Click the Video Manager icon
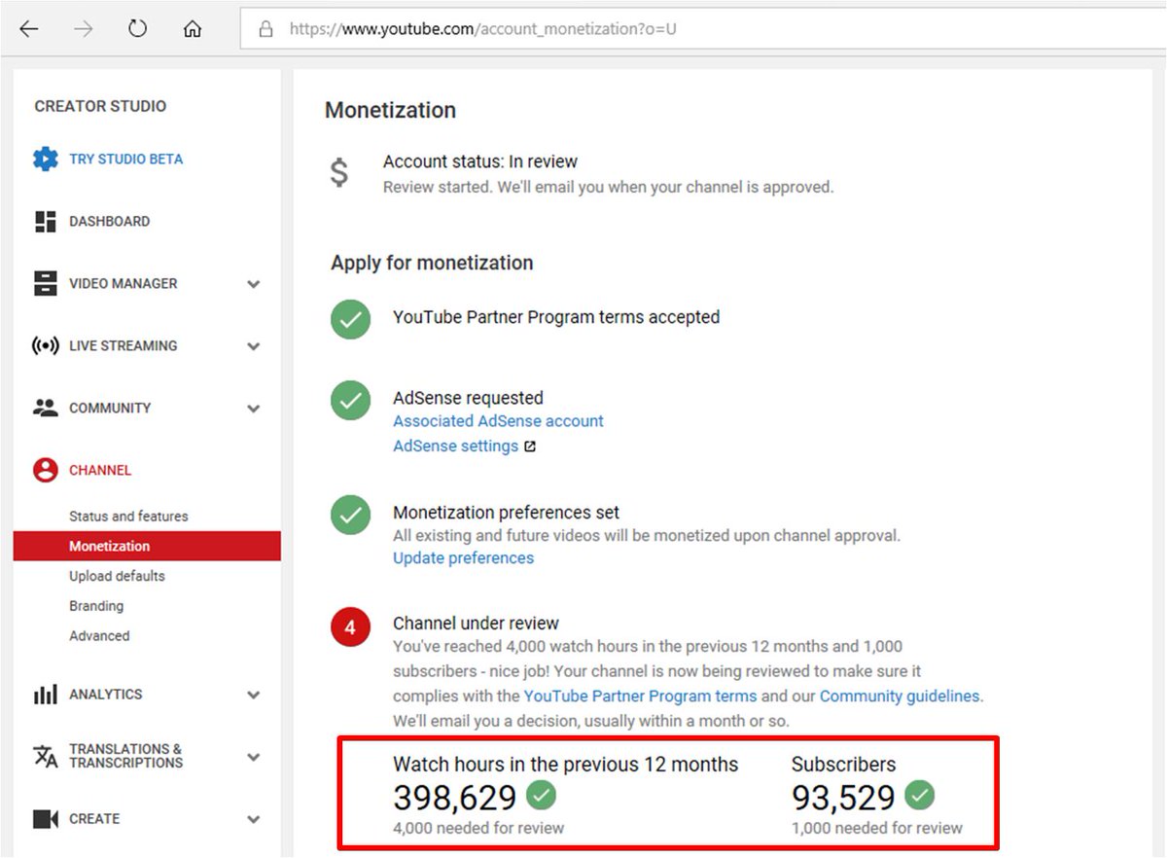 tap(45, 283)
